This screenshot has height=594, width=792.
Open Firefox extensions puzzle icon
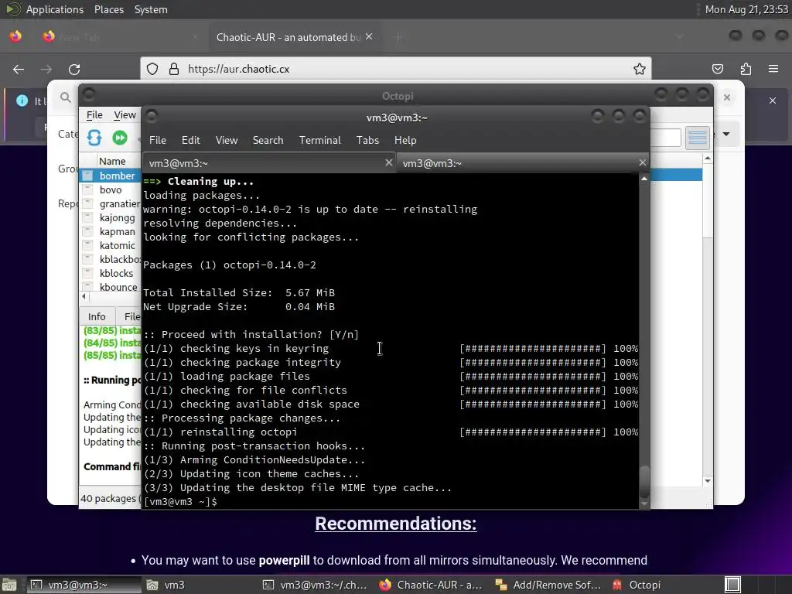point(746,69)
